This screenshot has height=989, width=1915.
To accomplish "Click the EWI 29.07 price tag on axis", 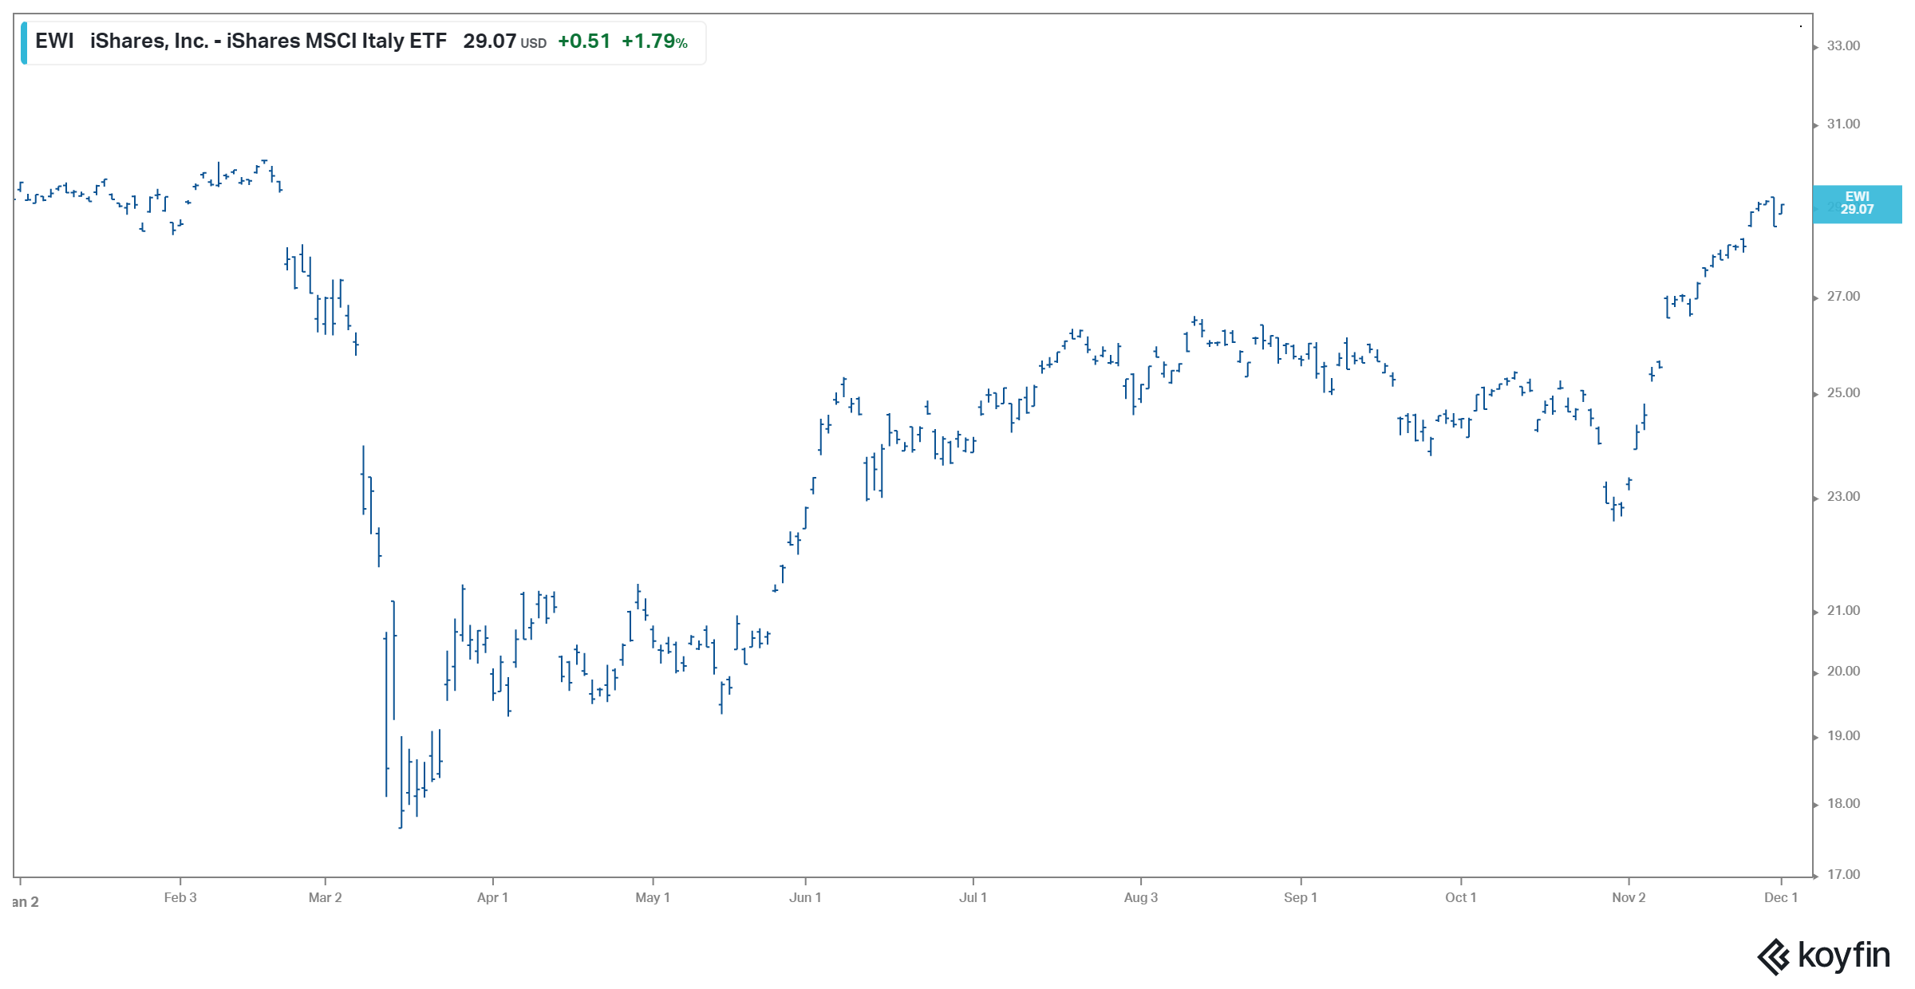I will coord(1858,204).
